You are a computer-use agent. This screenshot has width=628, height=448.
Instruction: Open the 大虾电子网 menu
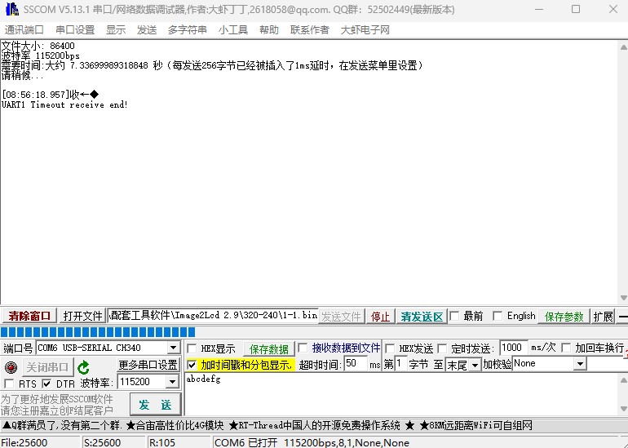pos(365,30)
